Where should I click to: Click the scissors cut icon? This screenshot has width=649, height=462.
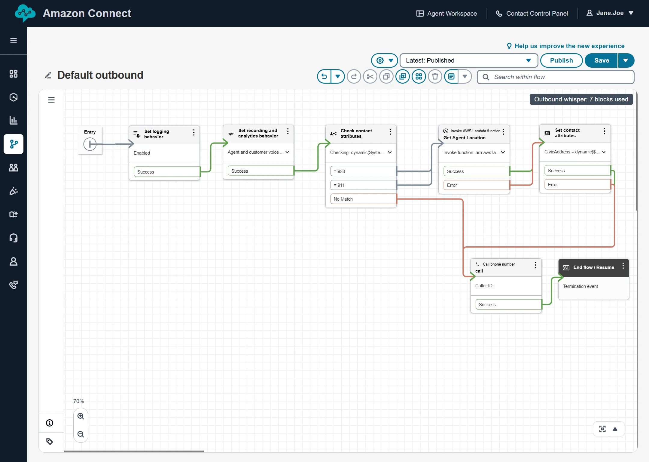(370, 77)
